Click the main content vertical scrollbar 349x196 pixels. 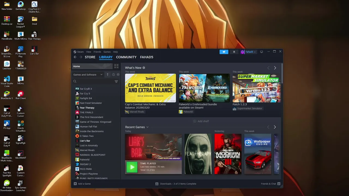[282, 73]
